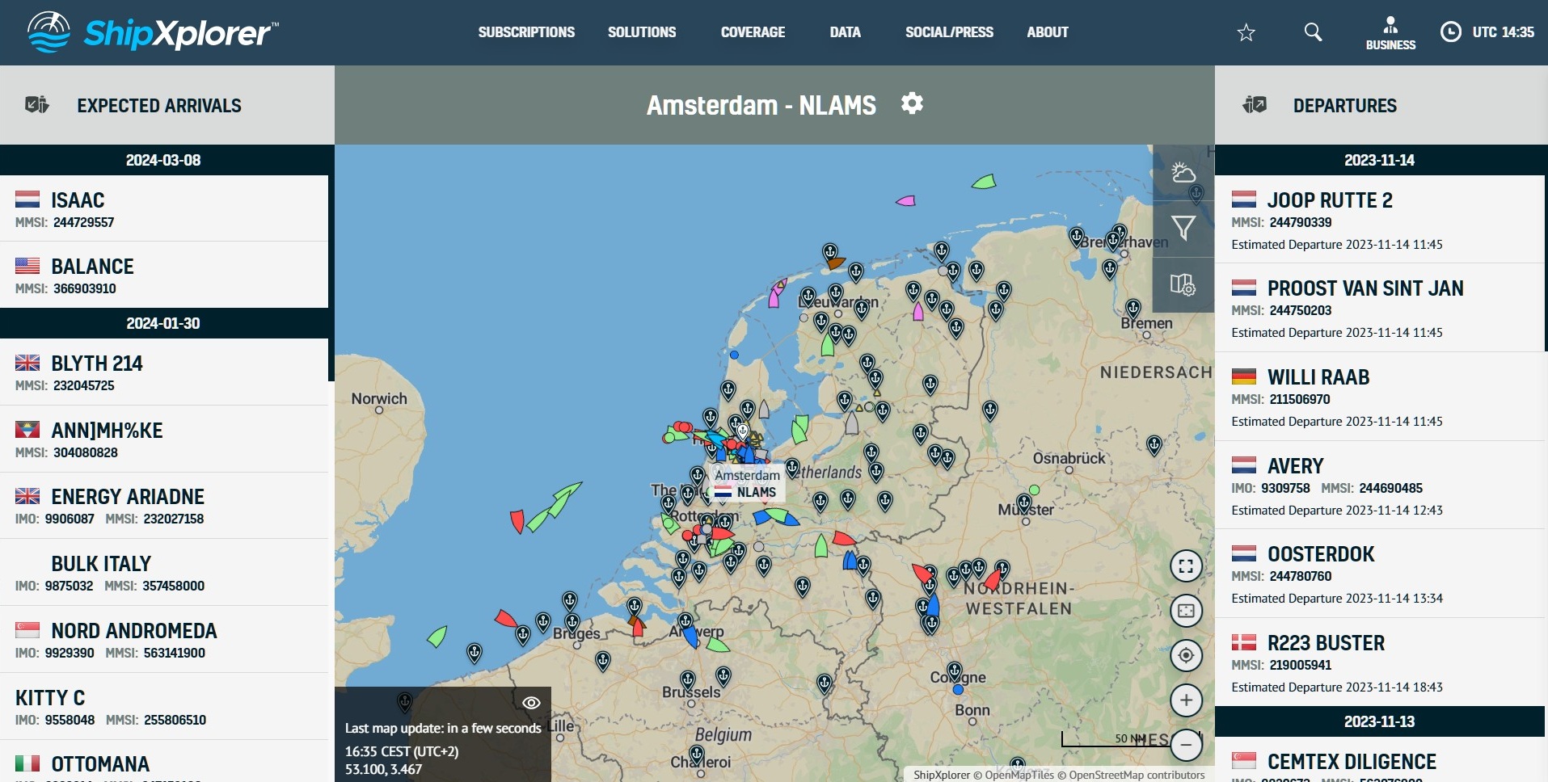Click the 2024-03-08 arrivals date header
1548x782 pixels.
(x=164, y=160)
